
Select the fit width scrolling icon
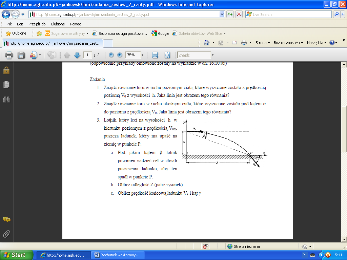tap(155, 55)
